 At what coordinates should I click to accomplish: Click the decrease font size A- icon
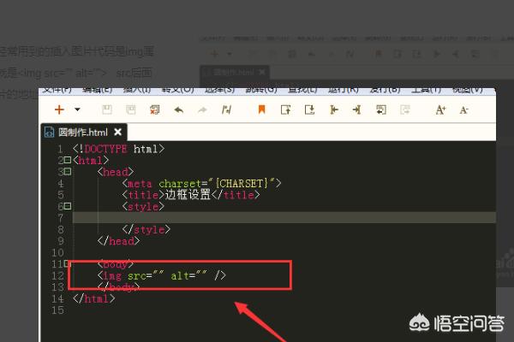tap(463, 109)
